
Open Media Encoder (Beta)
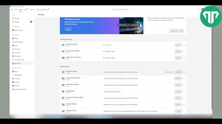coord(178,58)
